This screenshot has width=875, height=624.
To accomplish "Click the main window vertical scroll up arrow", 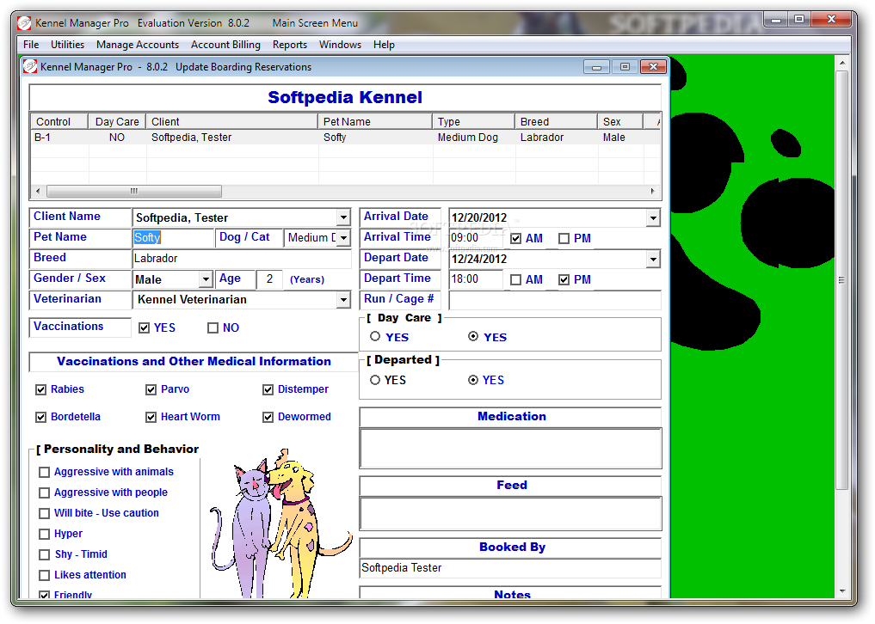I will click(x=841, y=63).
